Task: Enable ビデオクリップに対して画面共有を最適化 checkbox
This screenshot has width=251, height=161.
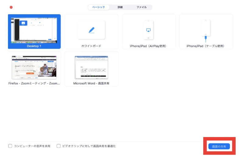Action: (59, 146)
